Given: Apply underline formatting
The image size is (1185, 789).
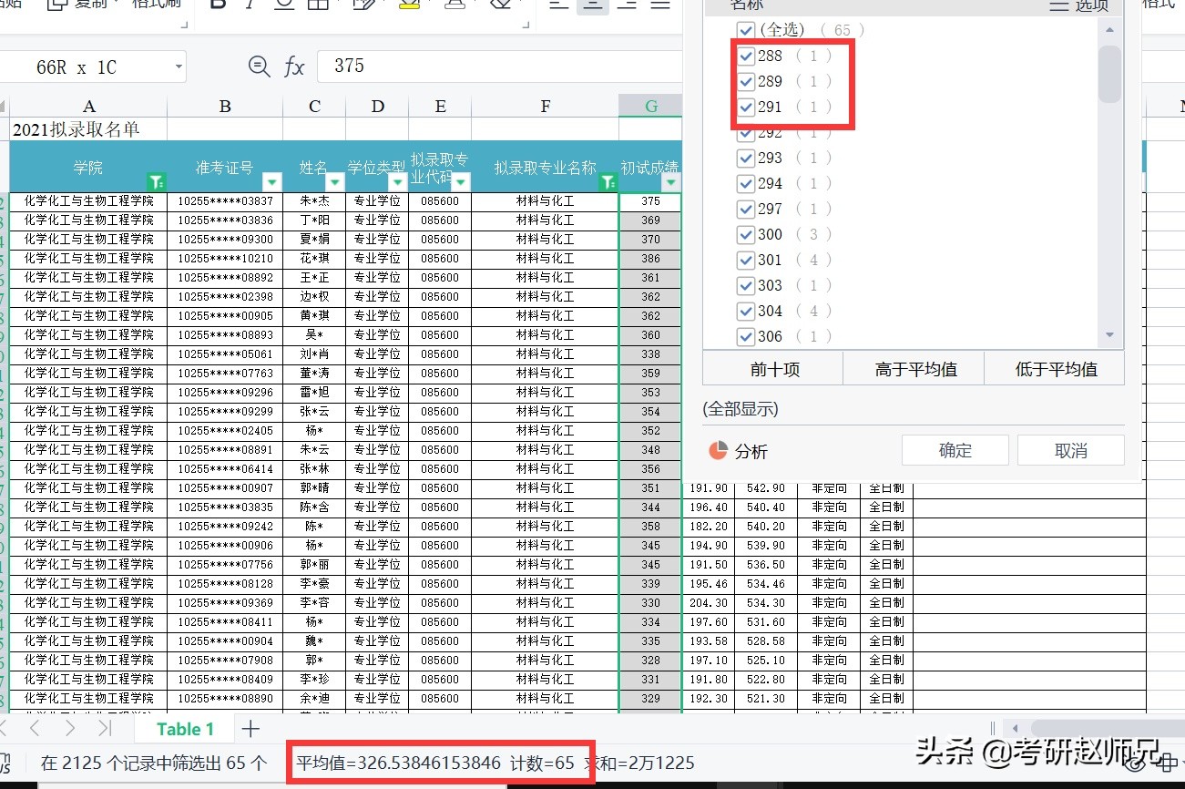Looking at the screenshot, I should point(283,7).
